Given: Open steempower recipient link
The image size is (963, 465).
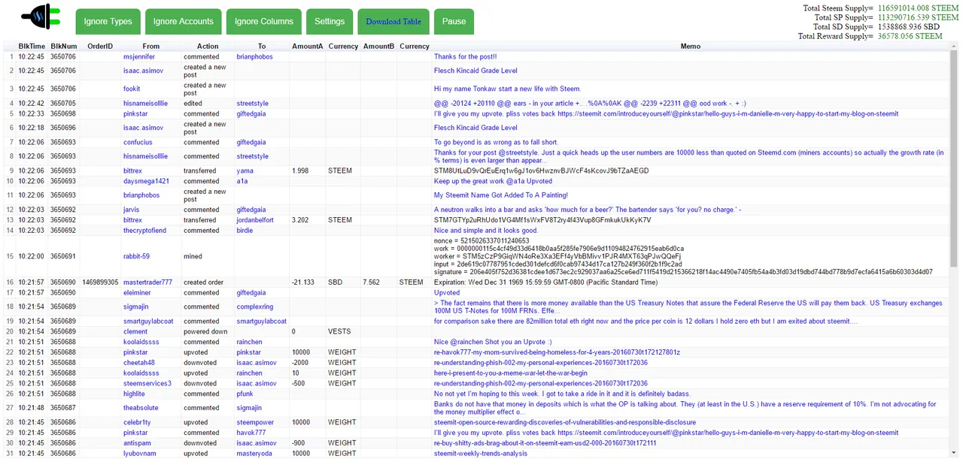Looking at the screenshot, I should click(255, 423).
